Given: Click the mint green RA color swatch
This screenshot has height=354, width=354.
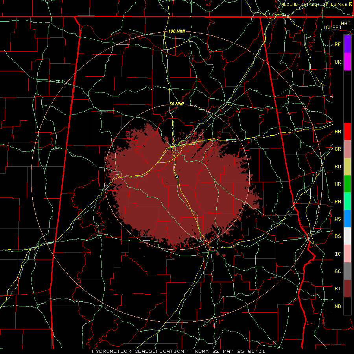Looking at the screenshot, I should (347, 201).
